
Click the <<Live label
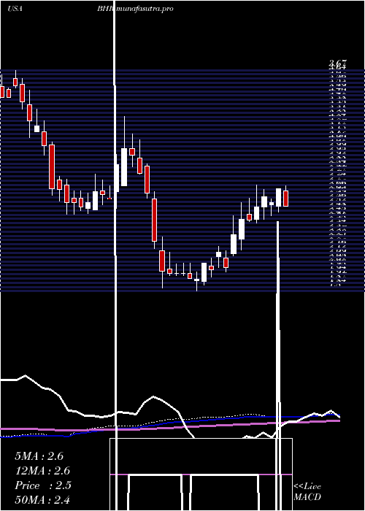pyautogui.click(x=307, y=487)
